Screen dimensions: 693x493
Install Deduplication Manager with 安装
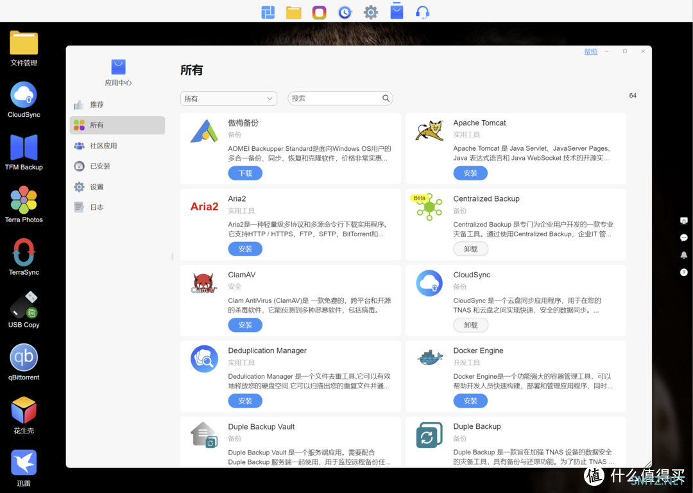(245, 401)
